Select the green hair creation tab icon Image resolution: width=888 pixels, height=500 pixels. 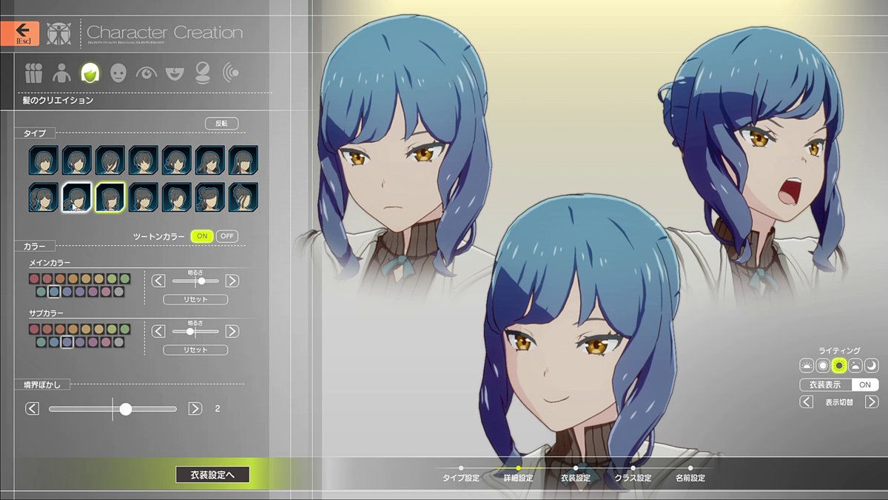click(x=90, y=73)
